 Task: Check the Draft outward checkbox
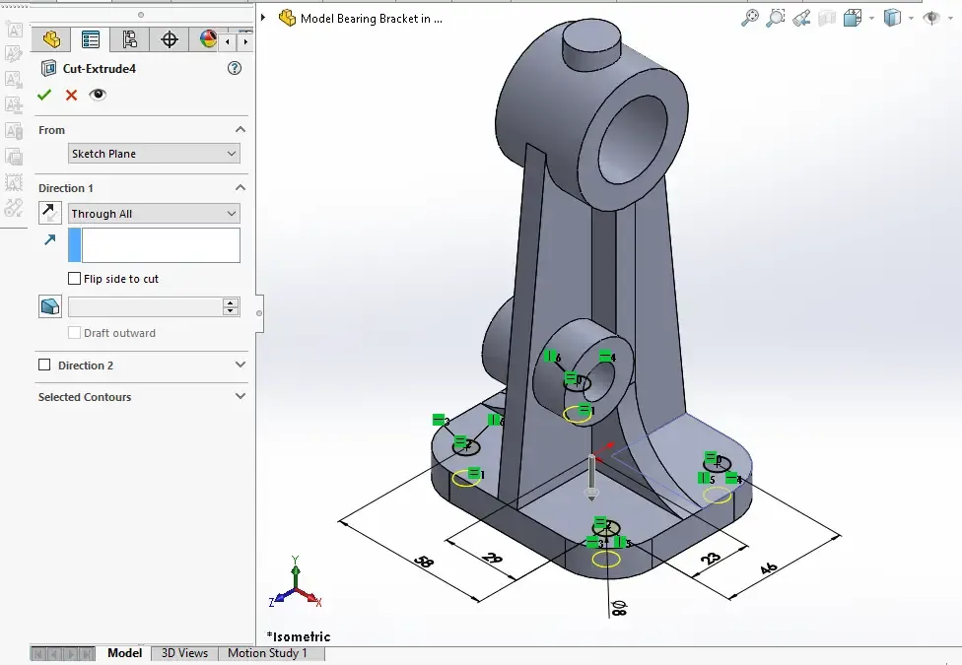74,333
